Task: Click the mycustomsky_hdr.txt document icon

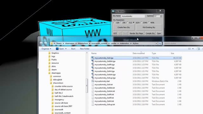Action: click(x=93, y=85)
